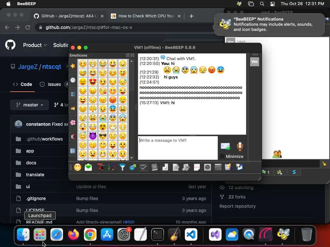This screenshot has width=330, height=247.
Task: Open the BeeBEEP menu in the menu bar
Action: [x=26, y=4]
